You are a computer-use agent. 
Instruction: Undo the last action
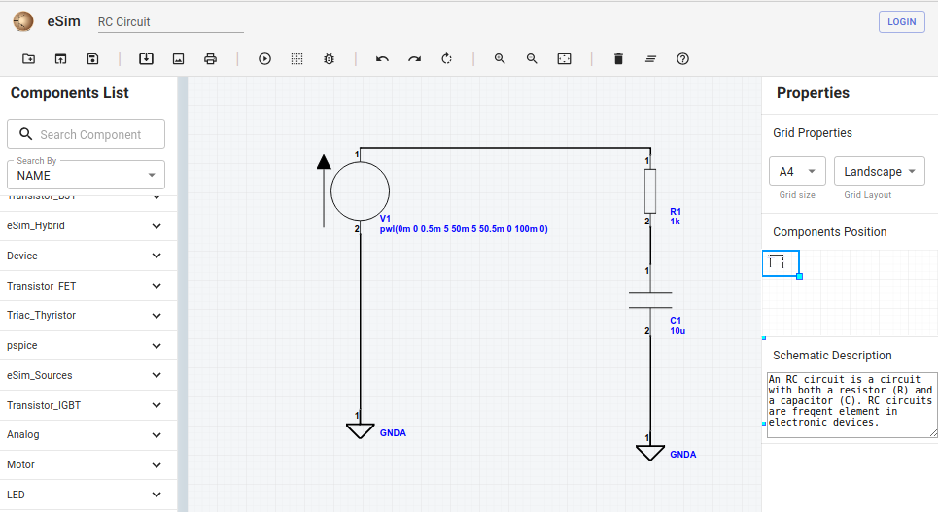(382, 58)
